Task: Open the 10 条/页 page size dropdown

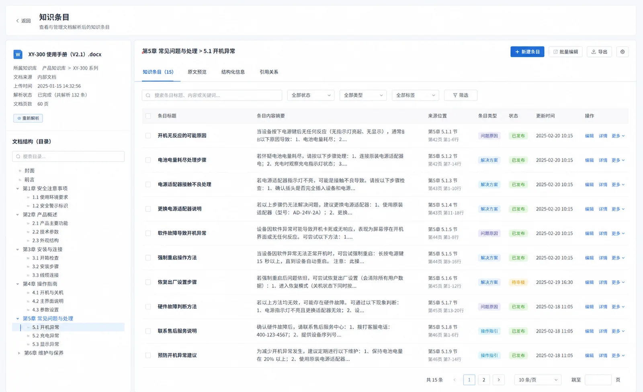Action: 538,380
